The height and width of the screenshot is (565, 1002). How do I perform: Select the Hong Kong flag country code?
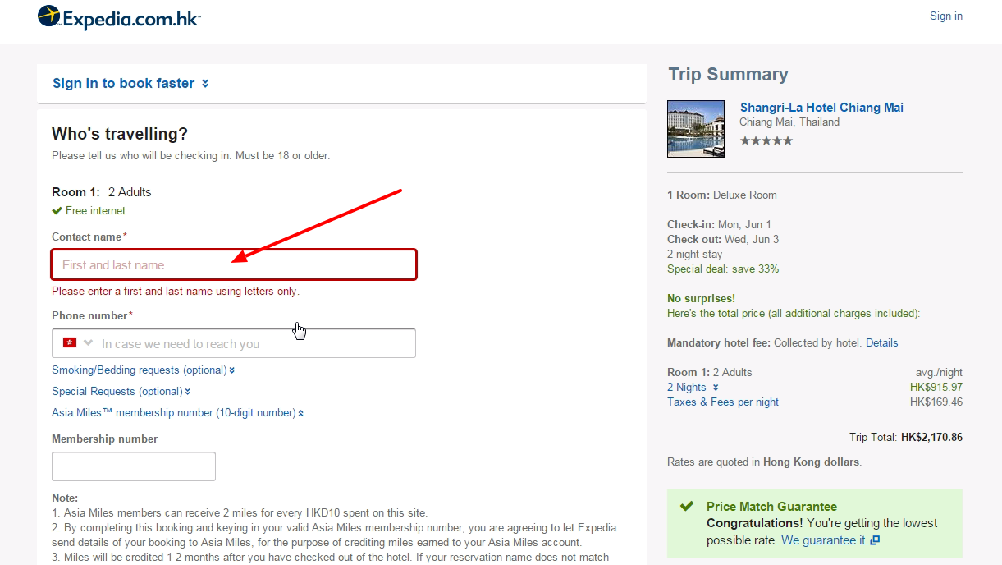coord(70,342)
